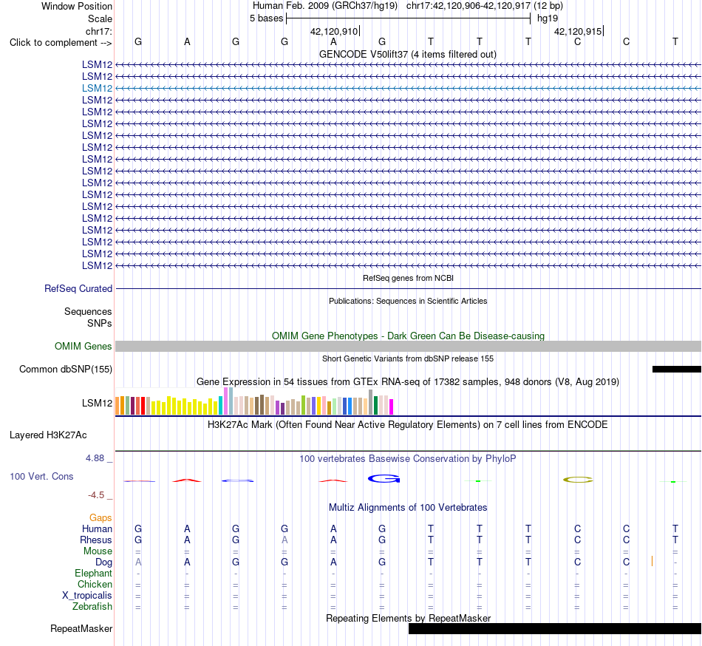The image size is (702, 646).
Task: Click the Zebrafish alignment row label
Action: 92,607
